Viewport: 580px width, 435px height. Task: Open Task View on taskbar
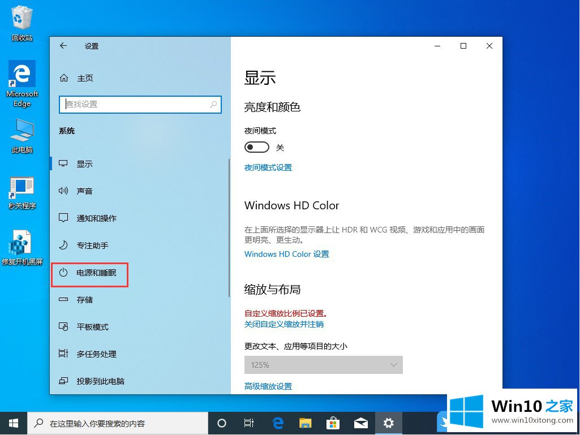click(x=248, y=423)
